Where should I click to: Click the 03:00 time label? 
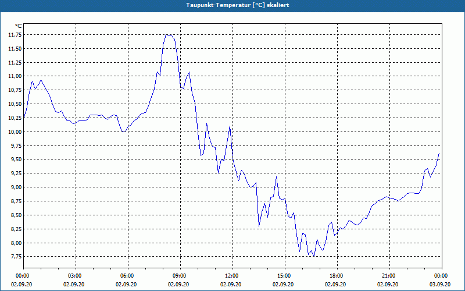(x=76, y=276)
